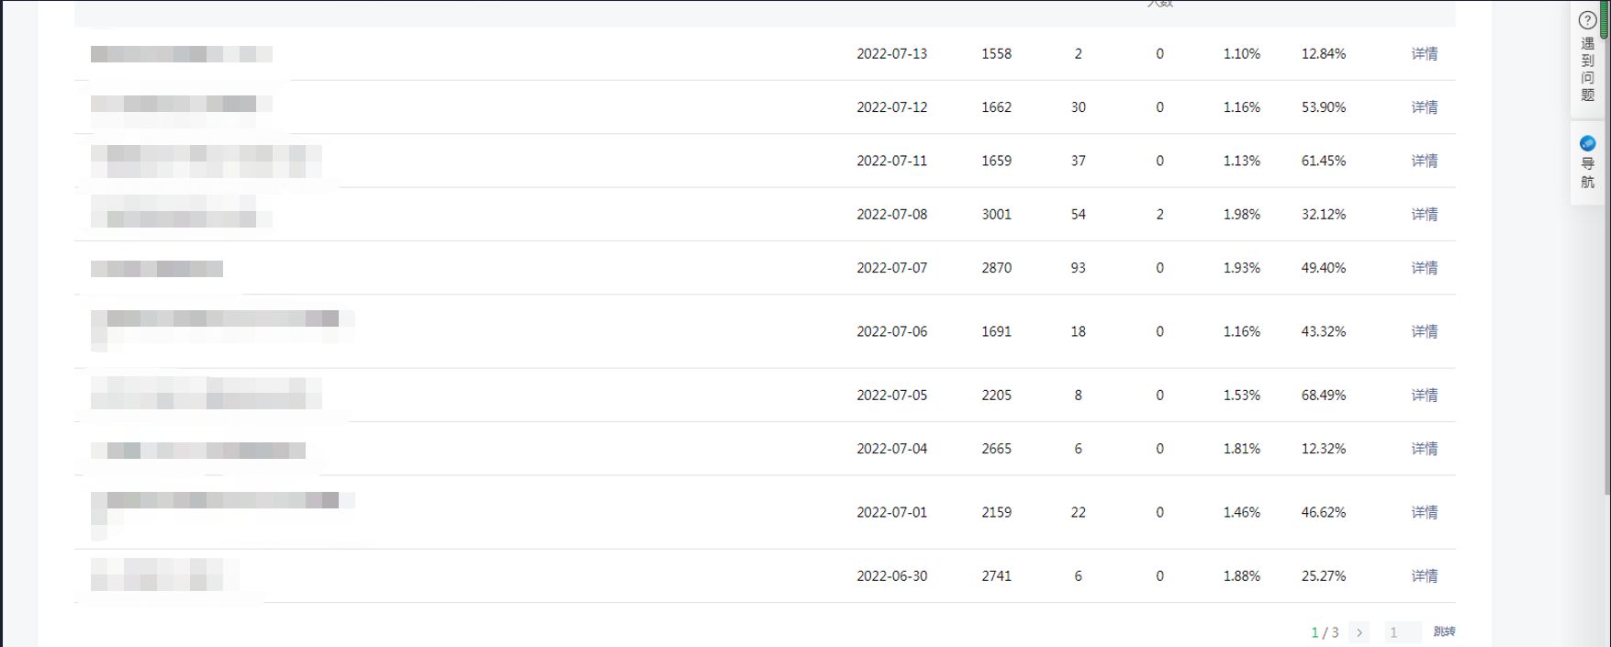View 详情 of the 2022-07-05 entry
Image resolution: width=1611 pixels, height=647 pixels.
tap(1424, 396)
